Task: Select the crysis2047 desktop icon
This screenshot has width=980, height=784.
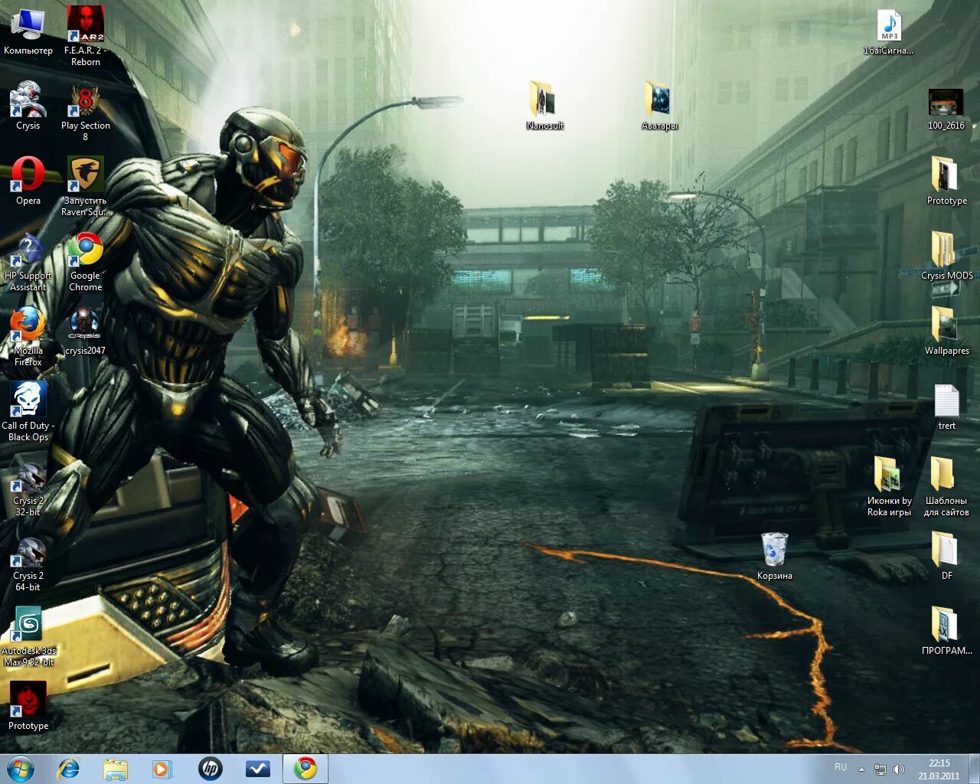Action: (85, 332)
